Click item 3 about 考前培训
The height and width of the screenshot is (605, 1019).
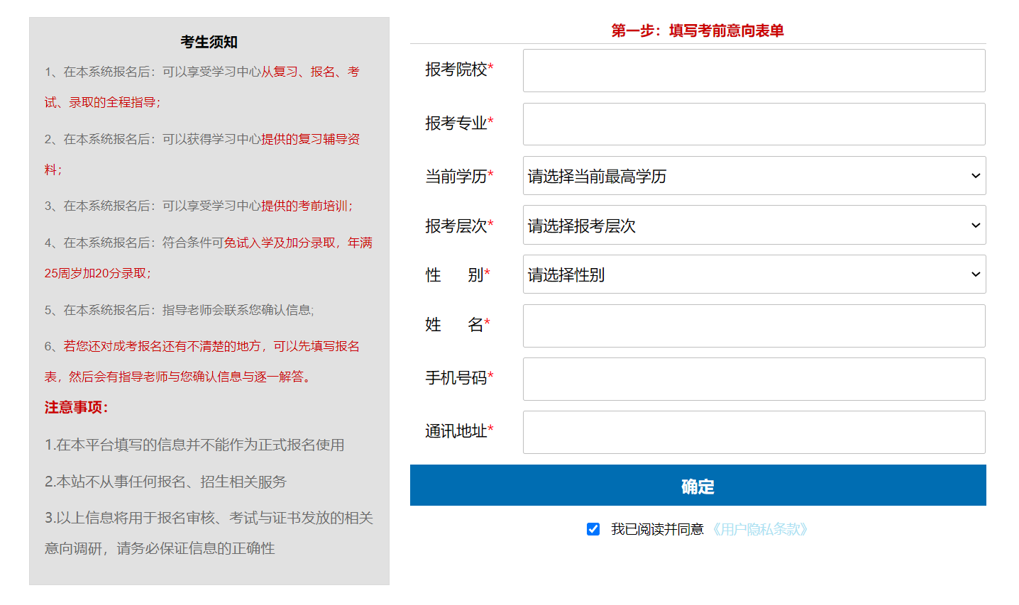(199, 206)
